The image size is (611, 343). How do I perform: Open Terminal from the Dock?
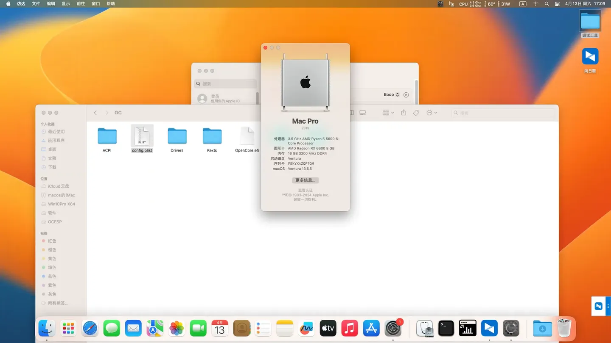(x=446, y=328)
